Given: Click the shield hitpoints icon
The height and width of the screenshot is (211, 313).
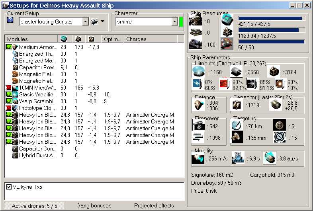Looking at the screenshot, I should (x=199, y=72).
